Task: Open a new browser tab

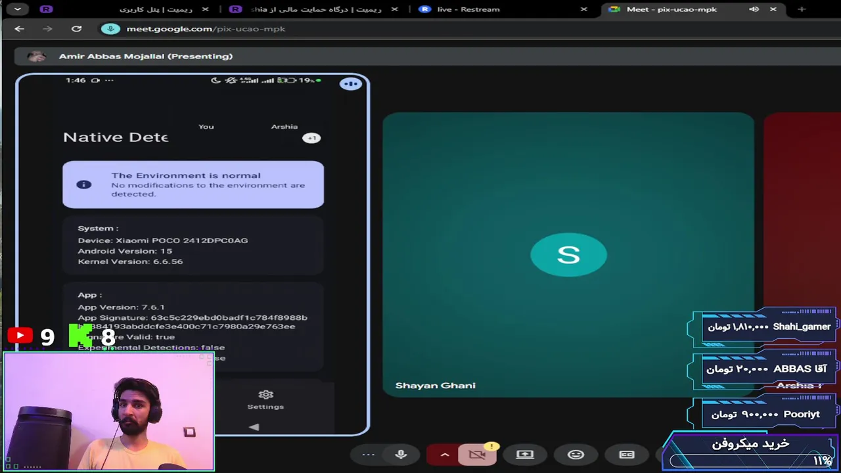Action: click(x=802, y=9)
